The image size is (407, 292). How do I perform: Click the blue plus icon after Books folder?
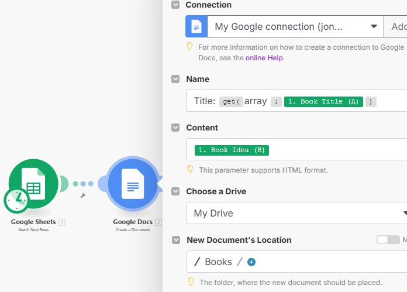click(251, 262)
